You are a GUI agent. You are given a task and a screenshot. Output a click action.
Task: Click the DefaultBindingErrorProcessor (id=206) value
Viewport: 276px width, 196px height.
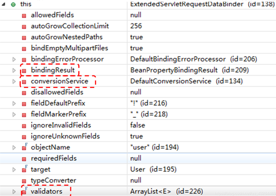click(194, 59)
